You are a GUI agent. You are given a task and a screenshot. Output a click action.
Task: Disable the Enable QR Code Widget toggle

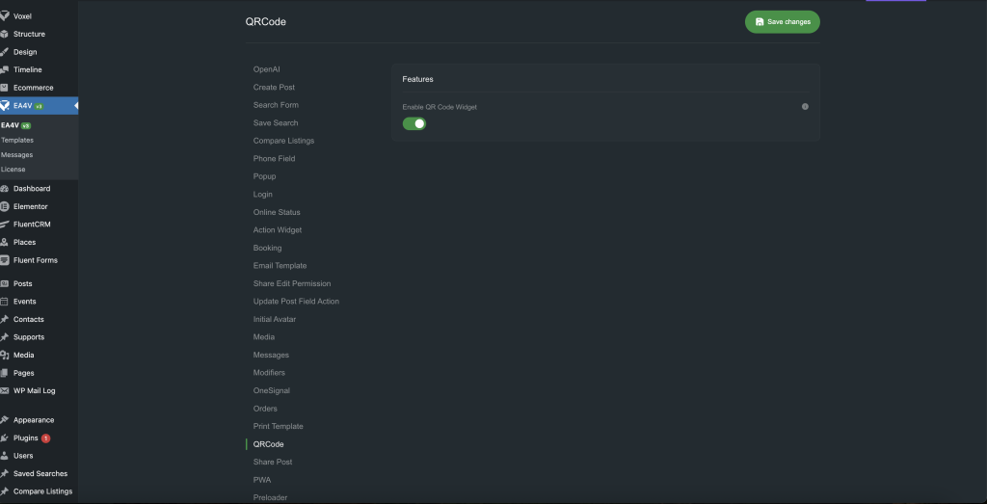click(414, 123)
